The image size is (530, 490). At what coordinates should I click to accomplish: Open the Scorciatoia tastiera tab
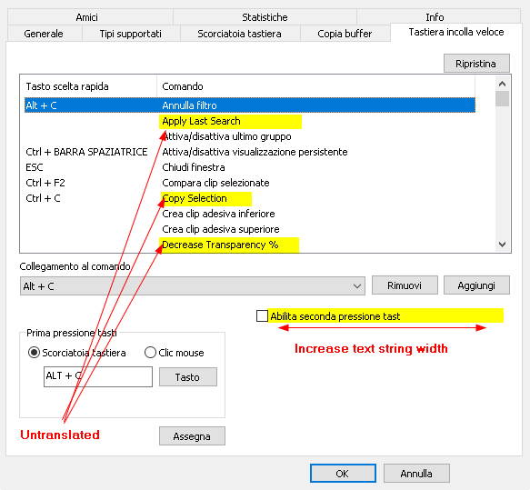coord(239,34)
